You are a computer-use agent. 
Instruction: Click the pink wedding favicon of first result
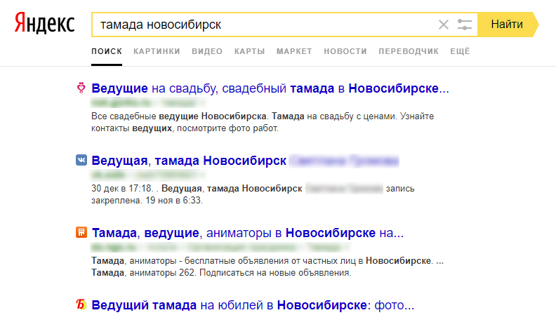coord(81,88)
